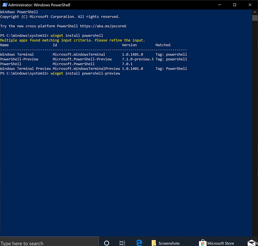The image size is (258, 246).
Task: Open Task View from the taskbar
Action: click(x=122, y=243)
